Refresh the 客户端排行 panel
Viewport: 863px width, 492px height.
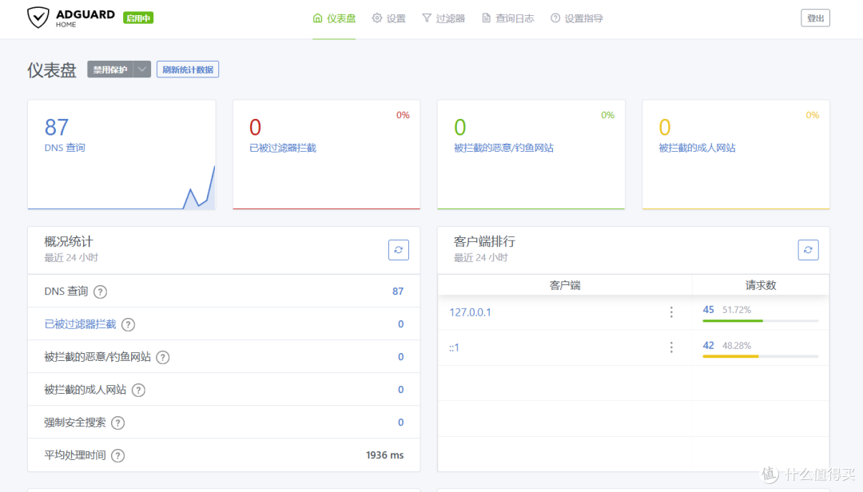(808, 250)
